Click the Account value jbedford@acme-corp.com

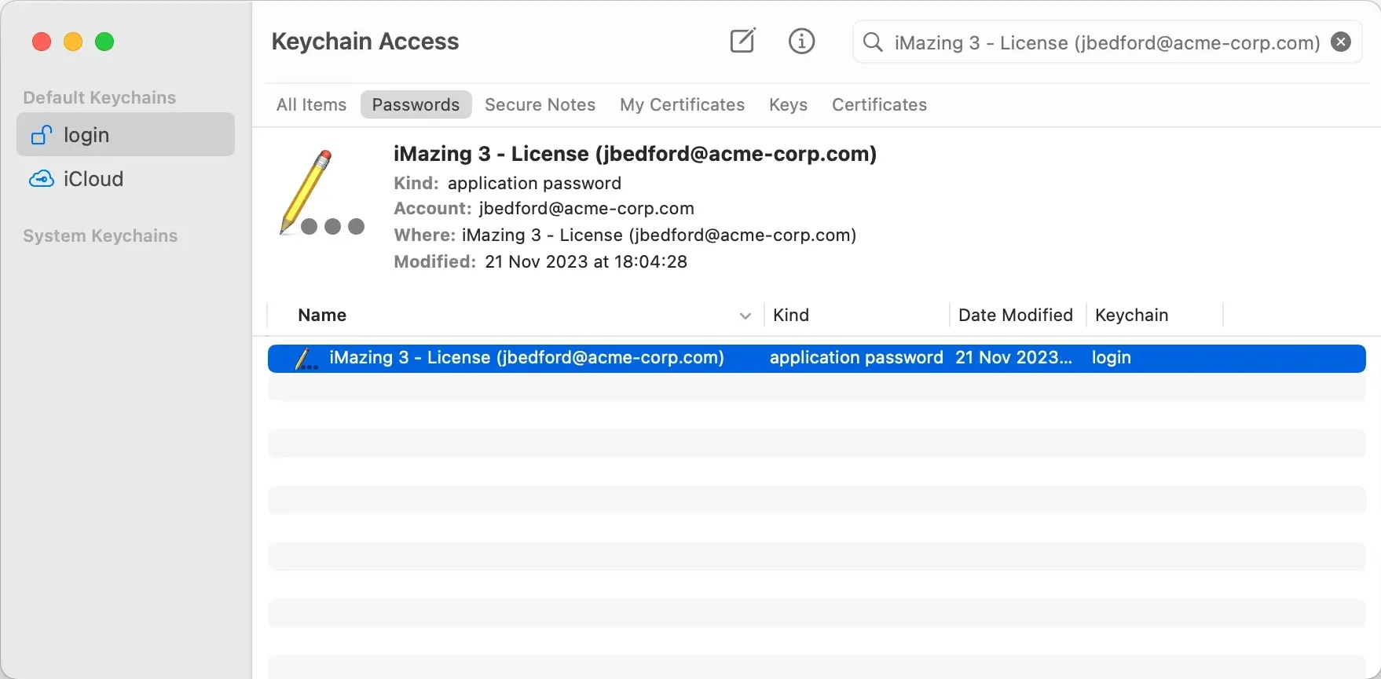coord(586,209)
